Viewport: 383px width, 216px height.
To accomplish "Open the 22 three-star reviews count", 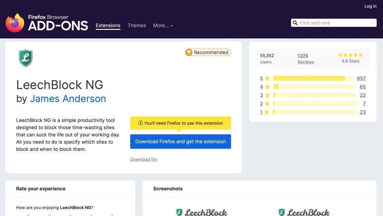I will pyautogui.click(x=363, y=95).
